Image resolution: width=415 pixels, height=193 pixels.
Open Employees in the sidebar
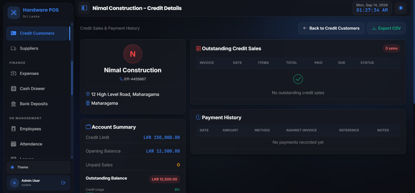(x=37, y=129)
